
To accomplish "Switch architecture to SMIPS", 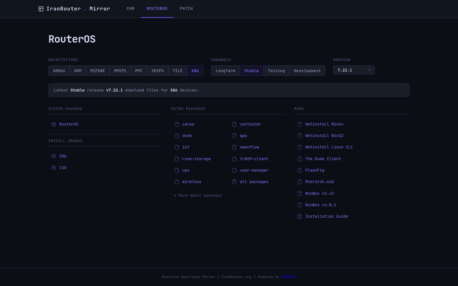I will click(x=158, y=71).
